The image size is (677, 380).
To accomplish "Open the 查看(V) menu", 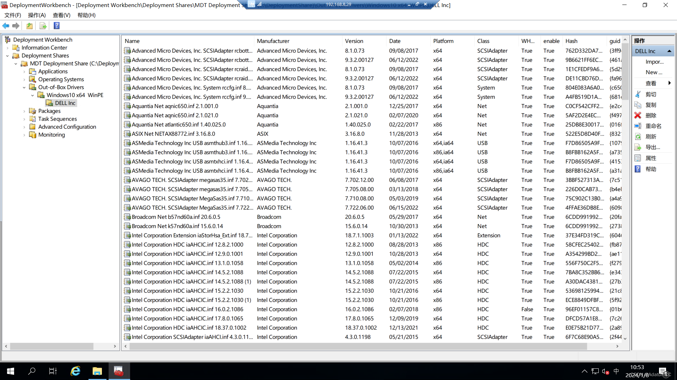I will tap(61, 15).
